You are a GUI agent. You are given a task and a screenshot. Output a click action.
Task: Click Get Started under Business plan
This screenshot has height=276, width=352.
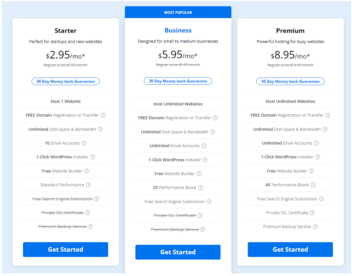tap(178, 252)
